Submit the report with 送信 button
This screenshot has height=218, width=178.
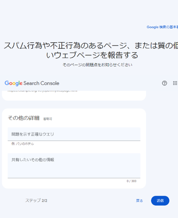(x=160, y=201)
